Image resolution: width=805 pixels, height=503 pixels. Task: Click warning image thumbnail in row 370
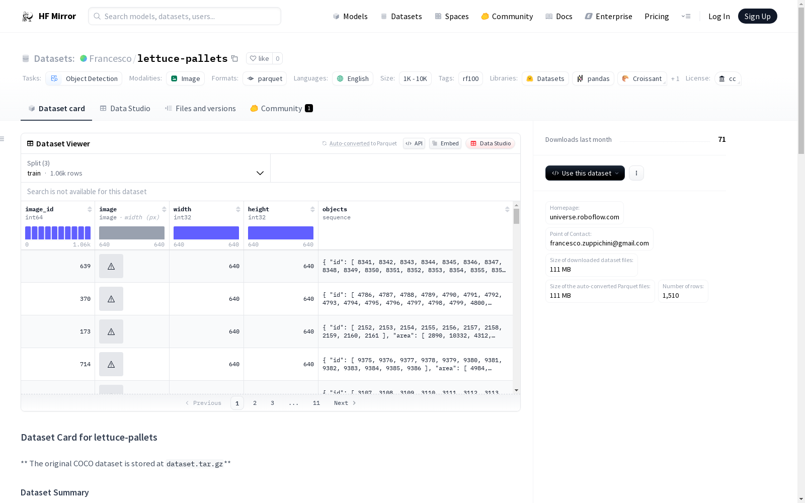[x=111, y=299]
